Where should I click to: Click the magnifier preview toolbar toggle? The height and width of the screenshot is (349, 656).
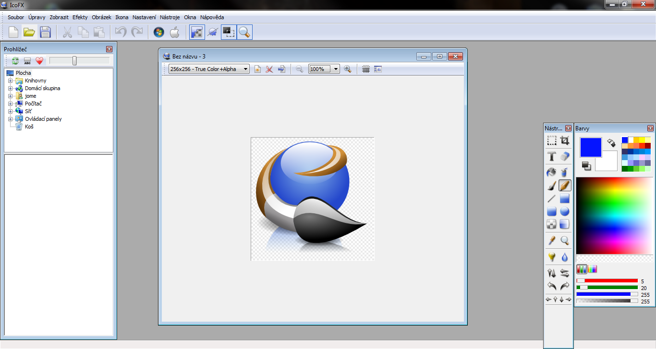point(244,32)
